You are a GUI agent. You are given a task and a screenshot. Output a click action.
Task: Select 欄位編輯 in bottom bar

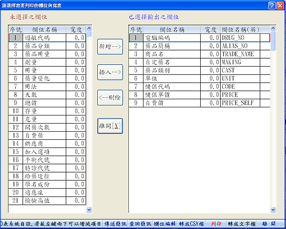165,224
